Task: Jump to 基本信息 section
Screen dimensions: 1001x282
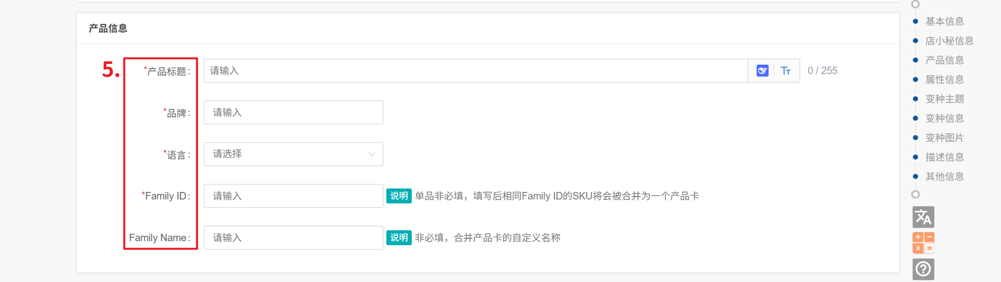Action: 944,21
